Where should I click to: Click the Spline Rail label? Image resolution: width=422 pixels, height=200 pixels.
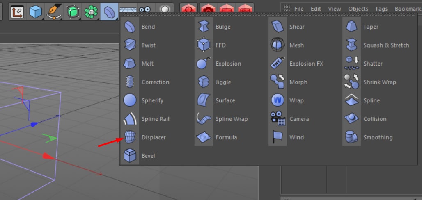[156, 119]
